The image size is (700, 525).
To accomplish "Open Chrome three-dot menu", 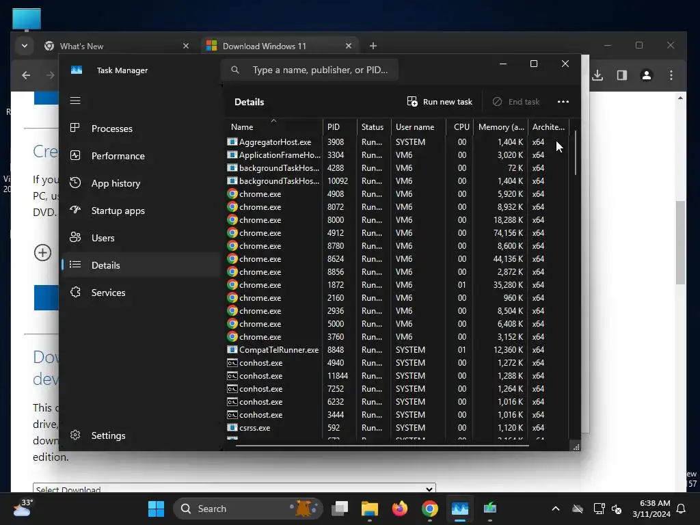I will click(671, 75).
